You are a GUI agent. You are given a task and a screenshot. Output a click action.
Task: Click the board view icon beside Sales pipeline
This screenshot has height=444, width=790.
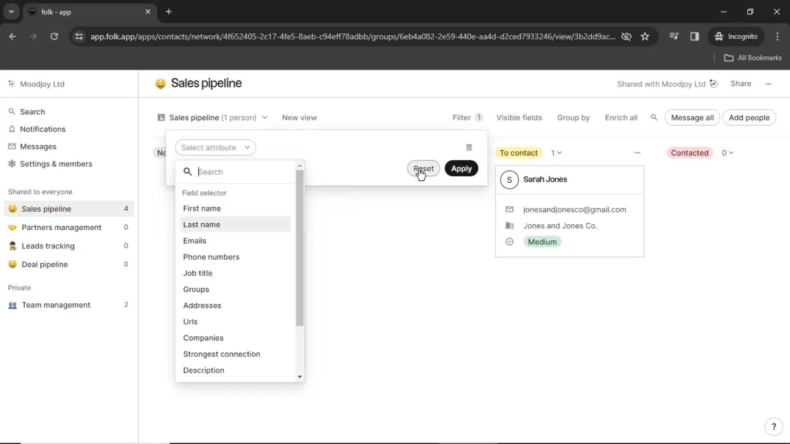click(161, 118)
